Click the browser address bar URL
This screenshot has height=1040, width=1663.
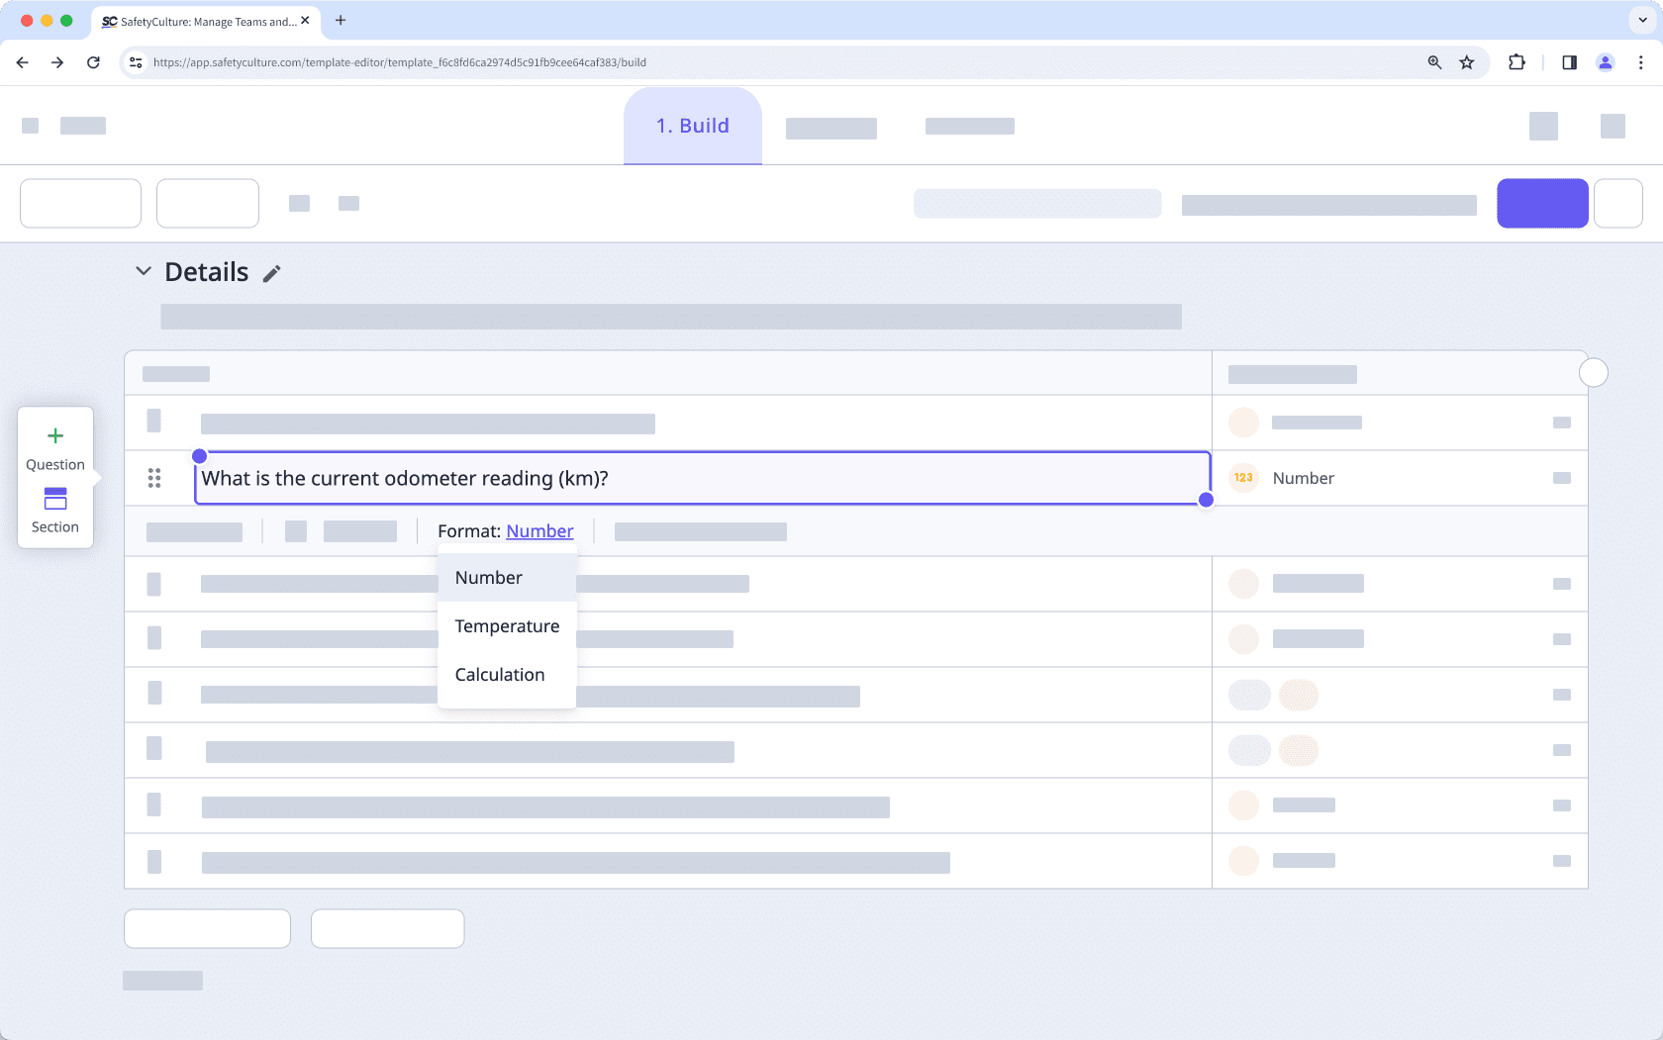[x=400, y=62]
